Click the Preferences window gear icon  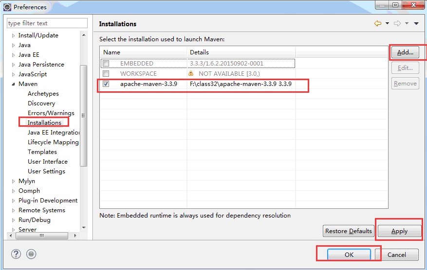7,7
